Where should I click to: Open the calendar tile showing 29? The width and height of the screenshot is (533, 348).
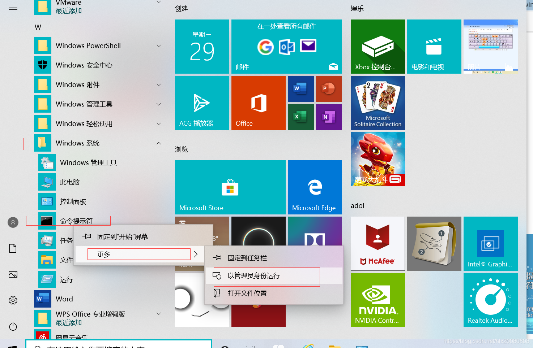202,47
